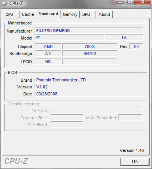
Task: Click the BIOS version V1.02 field
Action: pyautogui.click(x=89, y=87)
